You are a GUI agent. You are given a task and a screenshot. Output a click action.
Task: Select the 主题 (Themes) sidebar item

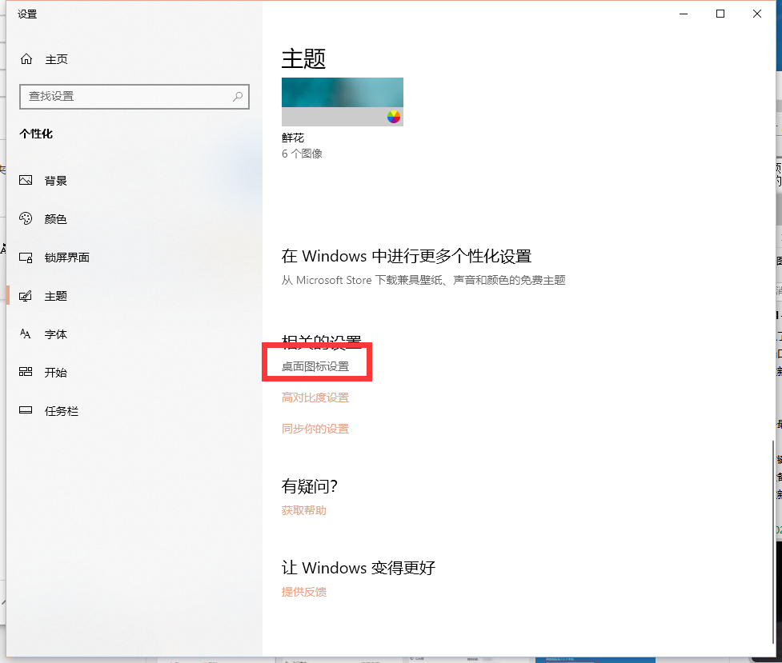click(56, 295)
